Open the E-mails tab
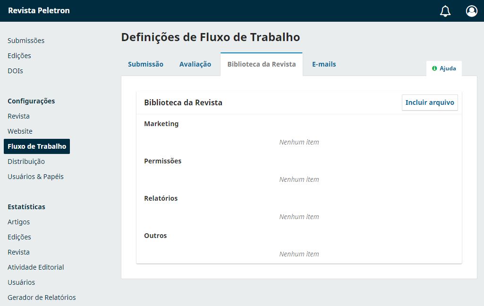The height and width of the screenshot is (306, 484). click(x=324, y=64)
